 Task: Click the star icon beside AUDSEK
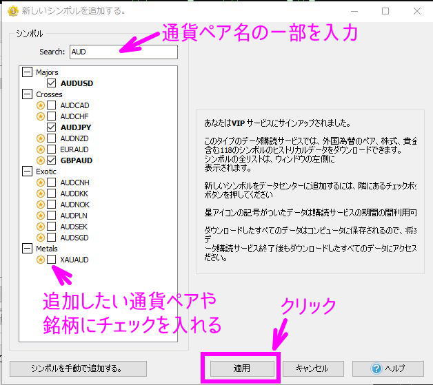(41, 227)
